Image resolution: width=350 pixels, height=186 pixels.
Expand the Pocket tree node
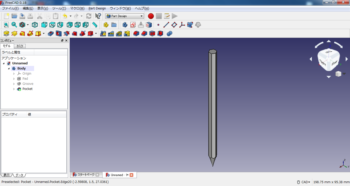[x=14, y=89]
